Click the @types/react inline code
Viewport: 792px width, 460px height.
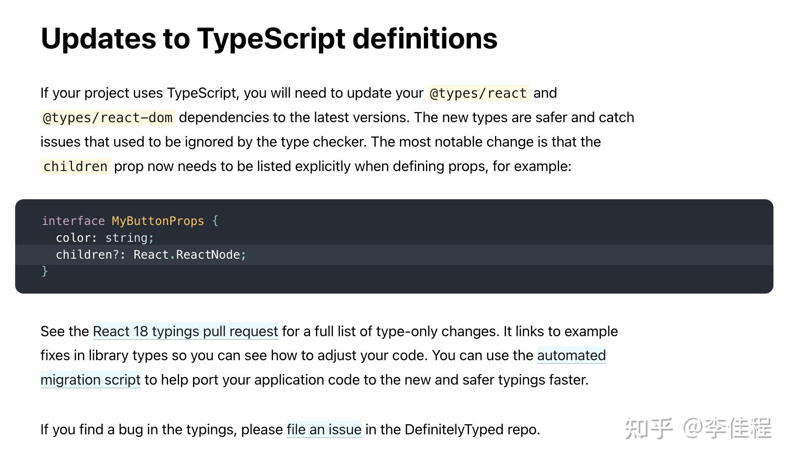(478, 93)
